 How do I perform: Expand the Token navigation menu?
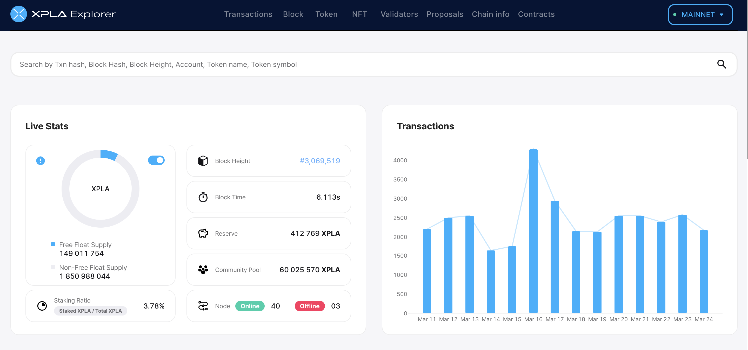[326, 14]
